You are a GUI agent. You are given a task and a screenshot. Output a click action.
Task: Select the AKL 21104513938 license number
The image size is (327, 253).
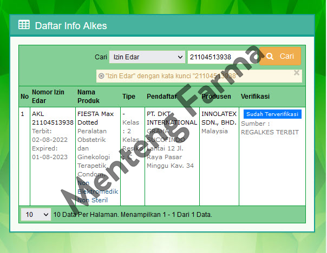tap(53, 118)
